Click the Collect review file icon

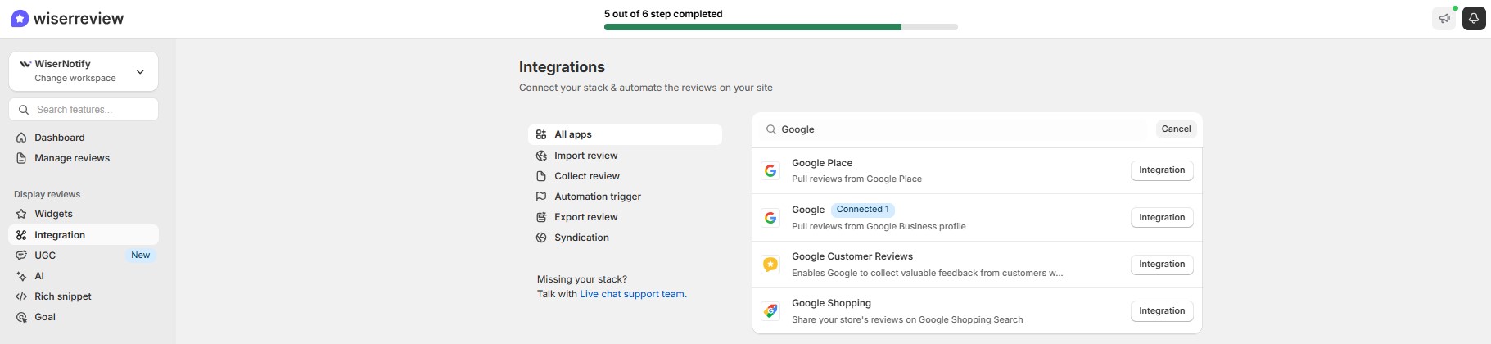(541, 176)
